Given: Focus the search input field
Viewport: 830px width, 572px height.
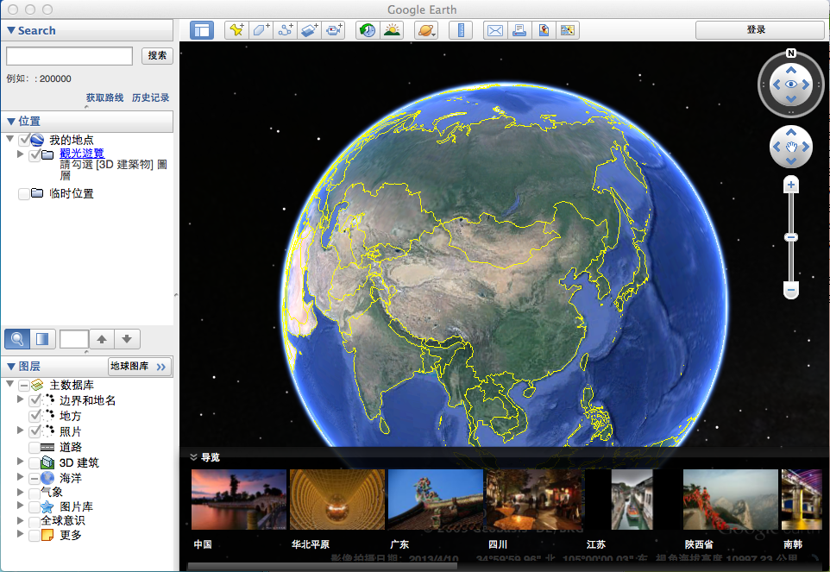Looking at the screenshot, I should 69,55.
